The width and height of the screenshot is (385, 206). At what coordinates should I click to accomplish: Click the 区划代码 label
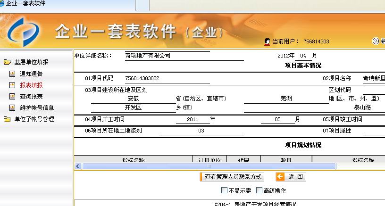point(340,90)
